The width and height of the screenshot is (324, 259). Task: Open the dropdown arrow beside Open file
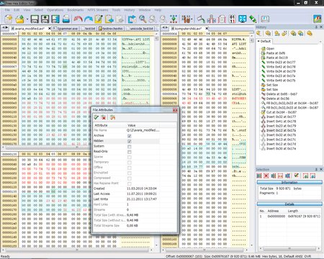click(27, 19)
